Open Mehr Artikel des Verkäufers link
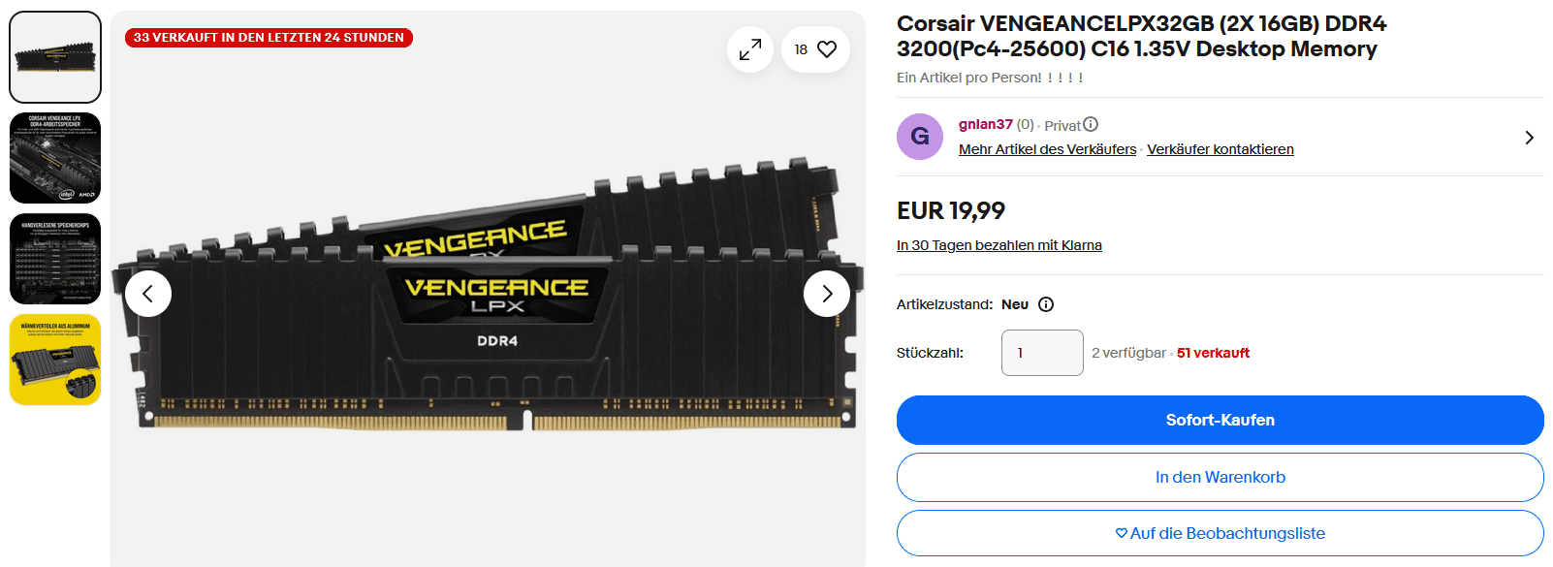This screenshot has height=567, width=1553. click(1047, 149)
